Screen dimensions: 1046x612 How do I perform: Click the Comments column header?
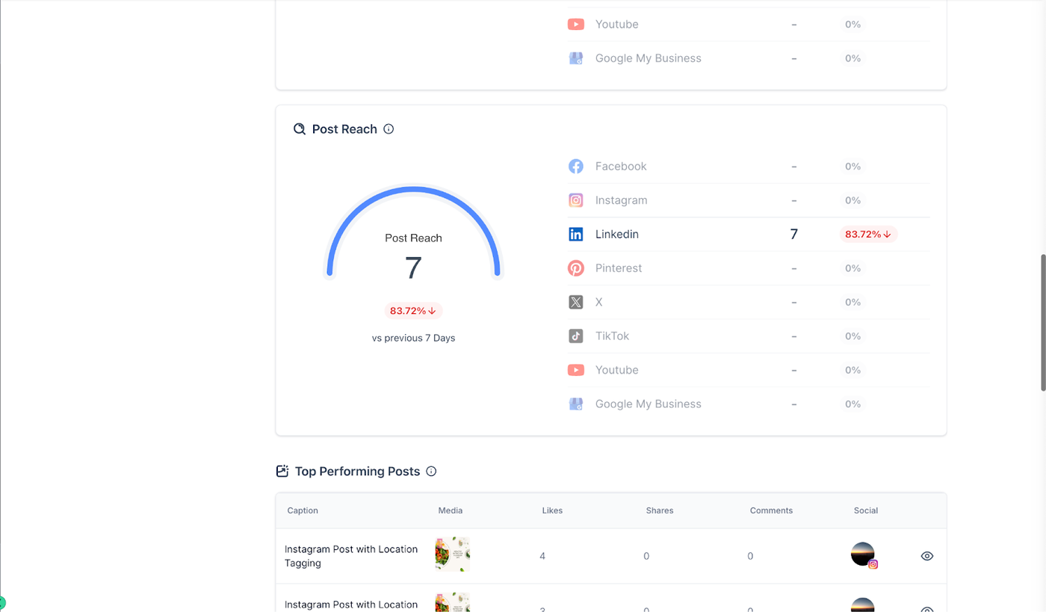[x=771, y=510]
